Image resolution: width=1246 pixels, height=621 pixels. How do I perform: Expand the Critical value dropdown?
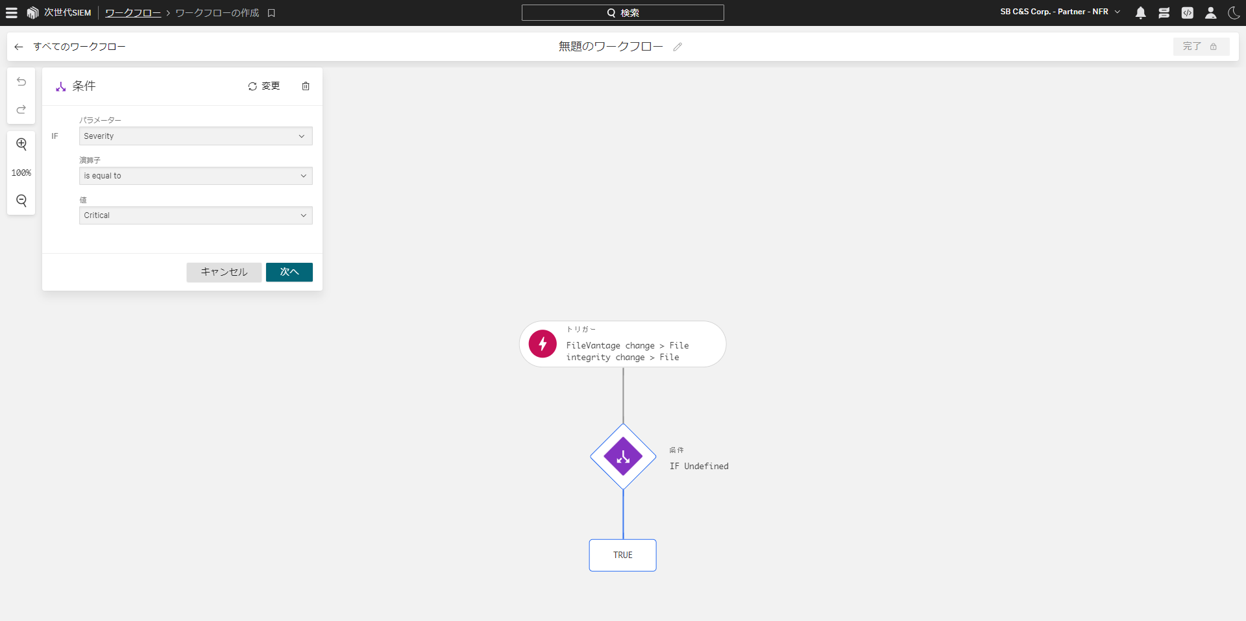coord(195,215)
